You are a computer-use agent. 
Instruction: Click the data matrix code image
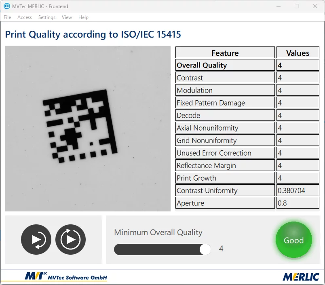pyautogui.click(x=88, y=128)
